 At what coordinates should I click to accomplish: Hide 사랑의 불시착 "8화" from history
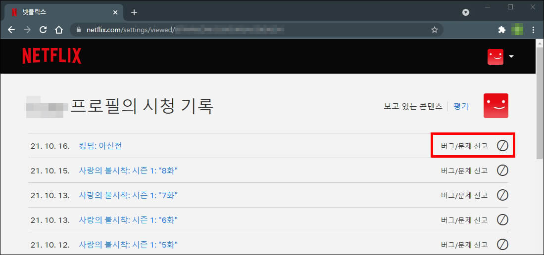click(502, 170)
